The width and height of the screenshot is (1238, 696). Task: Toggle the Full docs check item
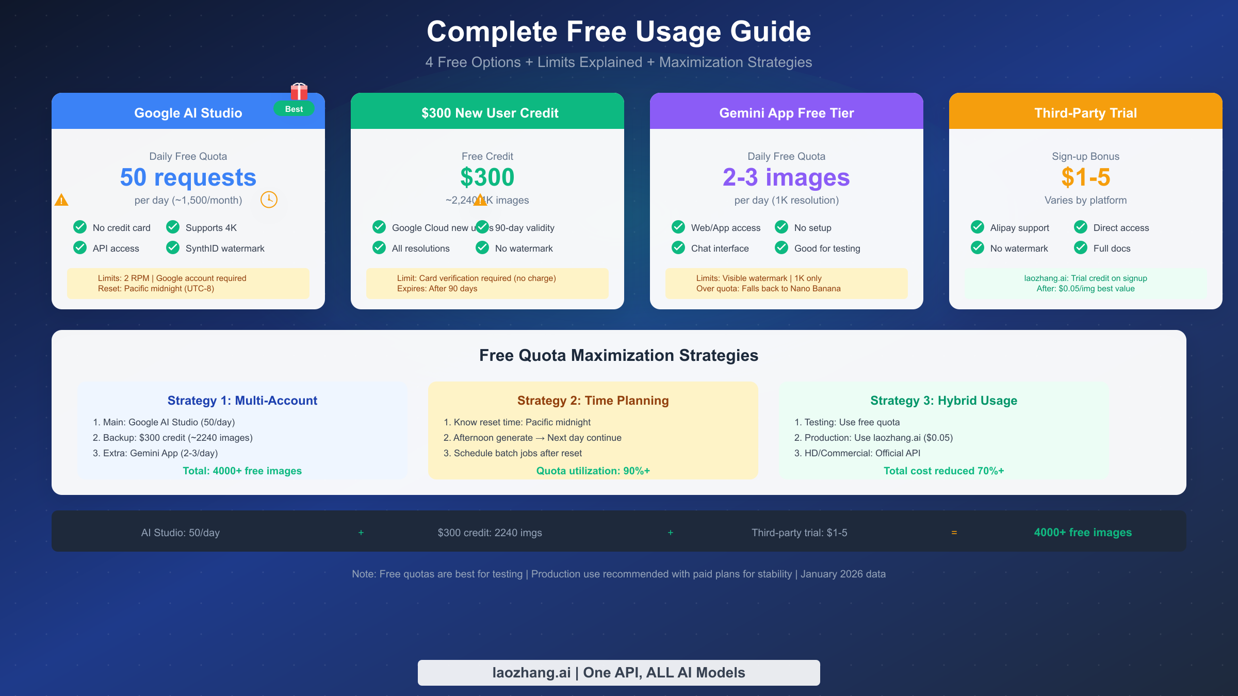1081,248
